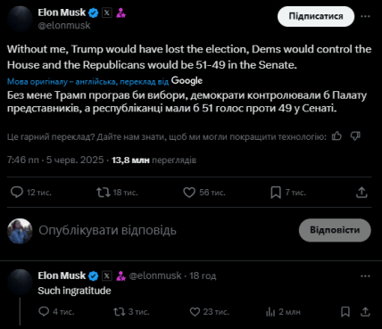Rate the translation with thumbs down
Image resolution: width=382 pixels, height=329 pixels.
click(x=355, y=136)
